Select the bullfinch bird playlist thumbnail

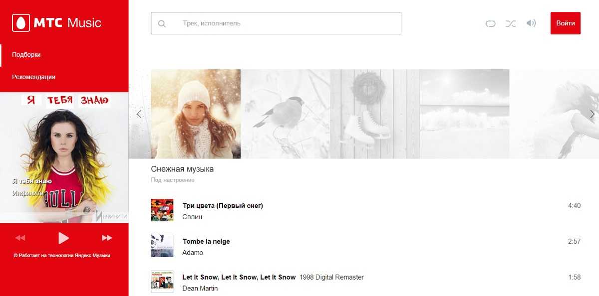[285, 114]
